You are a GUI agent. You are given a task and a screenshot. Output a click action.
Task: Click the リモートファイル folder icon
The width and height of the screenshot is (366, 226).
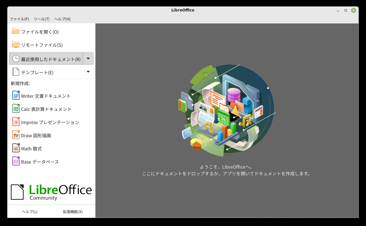coord(16,45)
